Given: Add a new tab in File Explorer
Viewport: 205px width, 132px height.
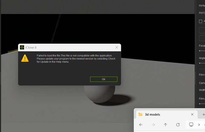Looking at the screenshot, I should coord(204,114).
